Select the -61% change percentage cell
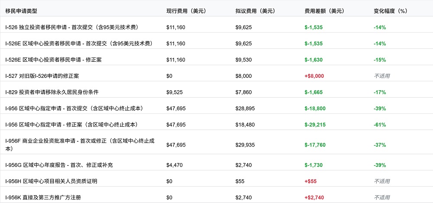This screenshot has width=433, height=203. pos(380,124)
